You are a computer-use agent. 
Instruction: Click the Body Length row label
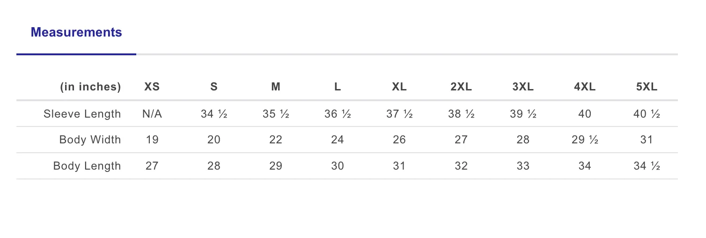pyautogui.click(x=87, y=166)
